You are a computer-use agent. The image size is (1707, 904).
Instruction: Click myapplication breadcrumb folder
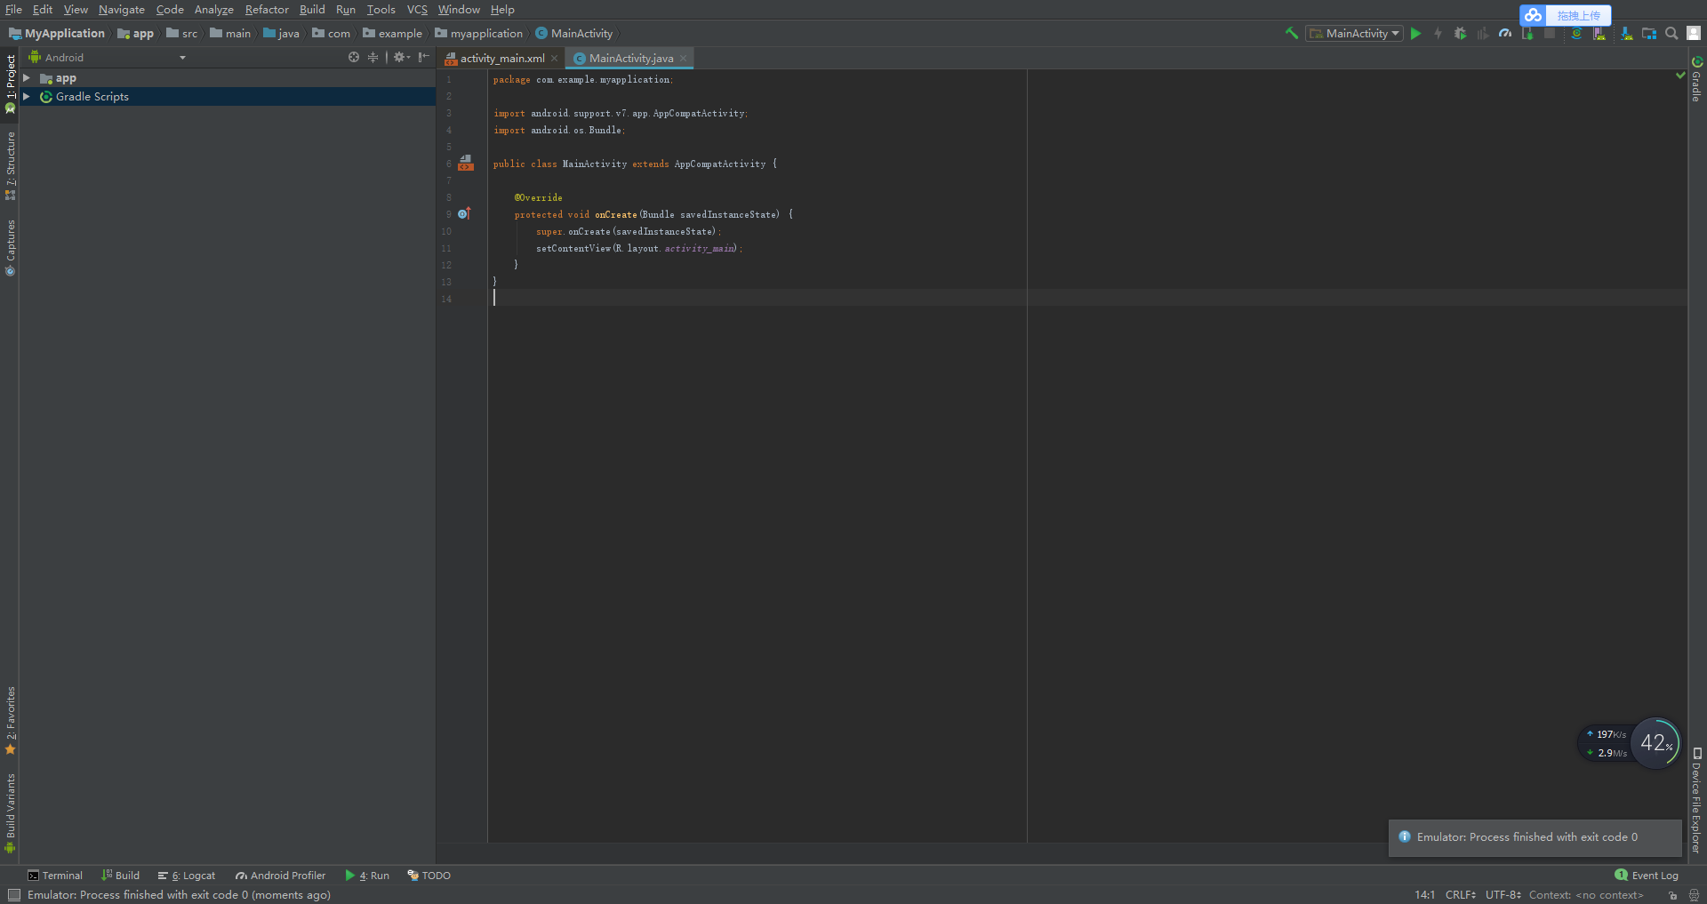pos(479,33)
